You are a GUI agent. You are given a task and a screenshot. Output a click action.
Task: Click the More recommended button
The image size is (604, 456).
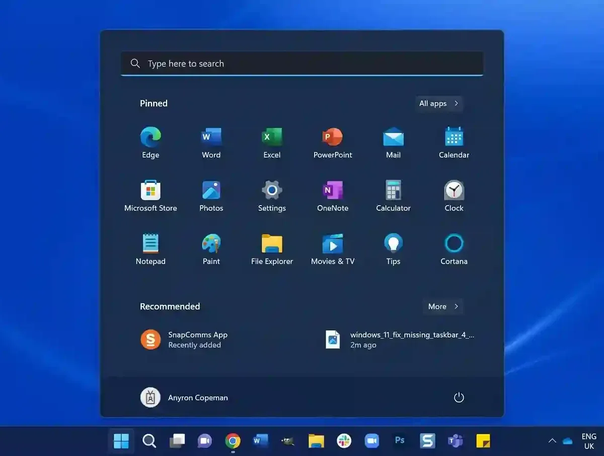coord(443,306)
